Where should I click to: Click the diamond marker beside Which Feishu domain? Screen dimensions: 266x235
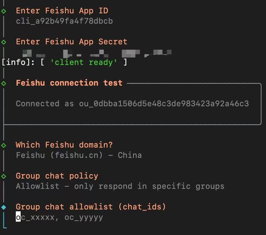pyautogui.click(x=4, y=145)
